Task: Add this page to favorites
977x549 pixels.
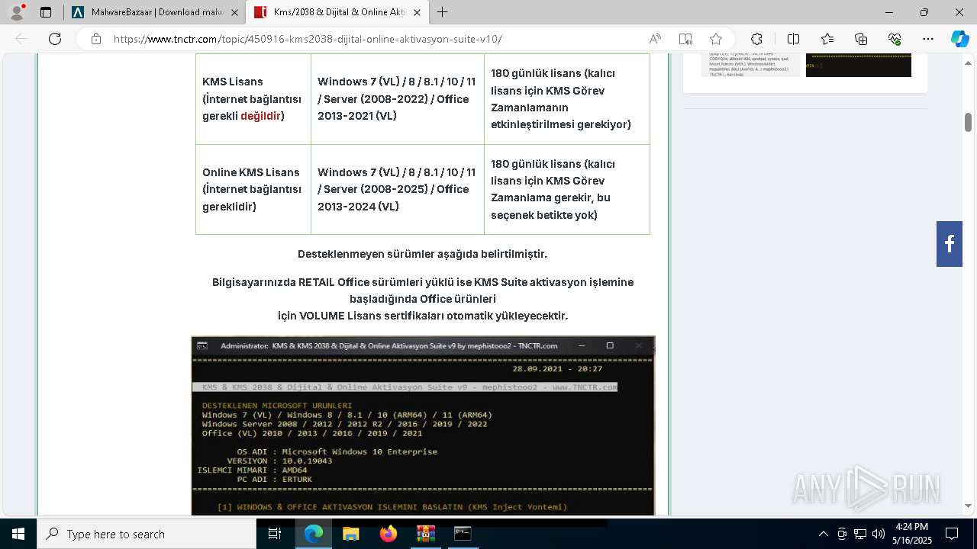Action: click(716, 39)
